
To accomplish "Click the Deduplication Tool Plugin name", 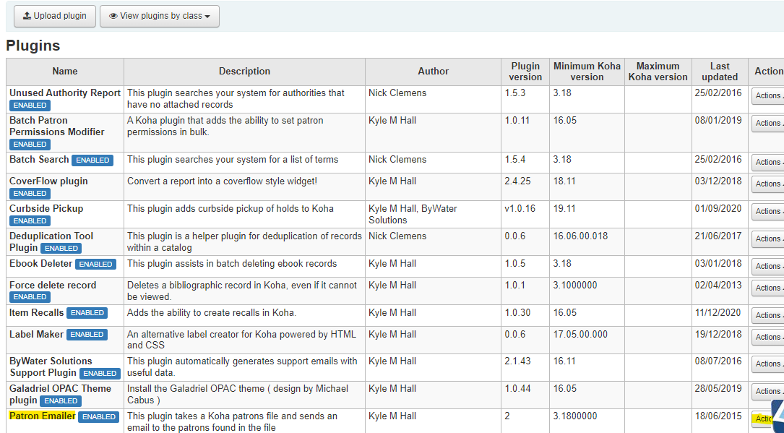I will coord(51,241).
